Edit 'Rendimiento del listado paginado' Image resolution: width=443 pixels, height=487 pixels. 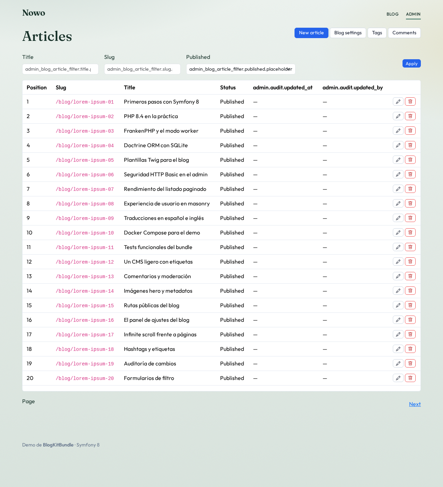(x=398, y=189)
